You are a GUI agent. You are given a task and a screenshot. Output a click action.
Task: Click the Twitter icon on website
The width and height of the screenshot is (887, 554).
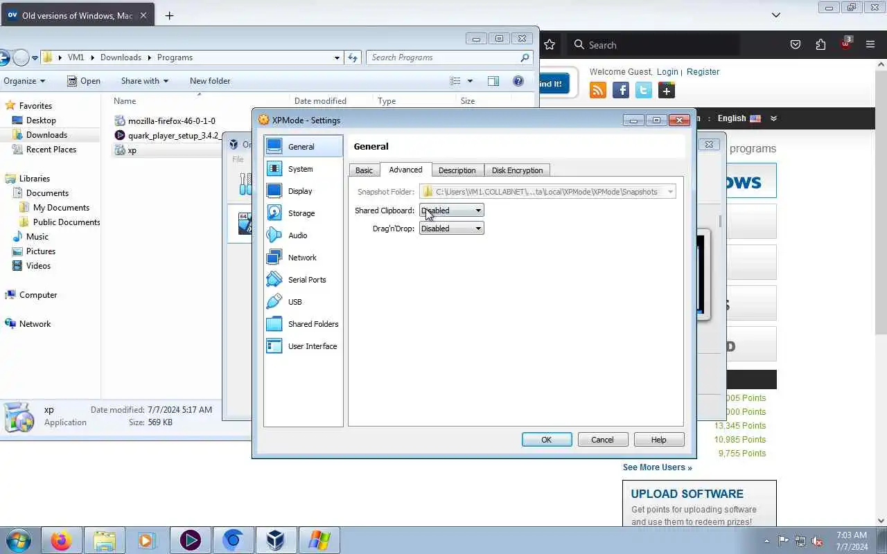(x=644, y=90)
